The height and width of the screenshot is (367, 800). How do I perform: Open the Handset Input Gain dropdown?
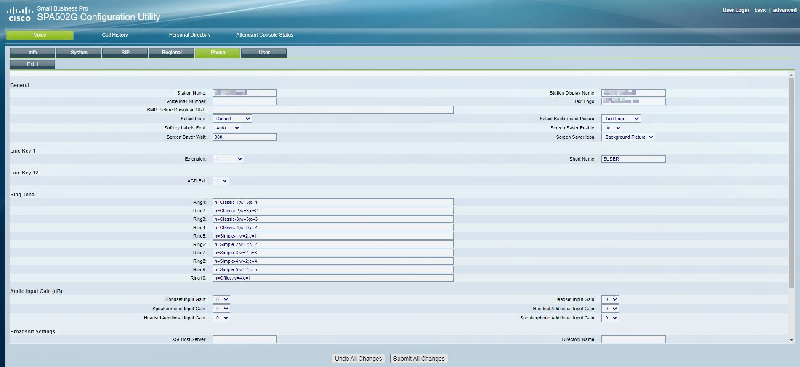(x=221, y=299)
